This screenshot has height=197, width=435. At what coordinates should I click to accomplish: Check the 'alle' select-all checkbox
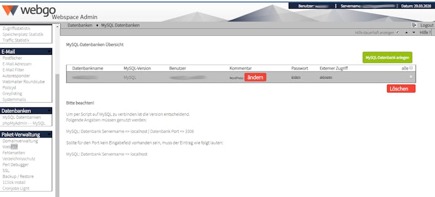(x=411, y=68)
